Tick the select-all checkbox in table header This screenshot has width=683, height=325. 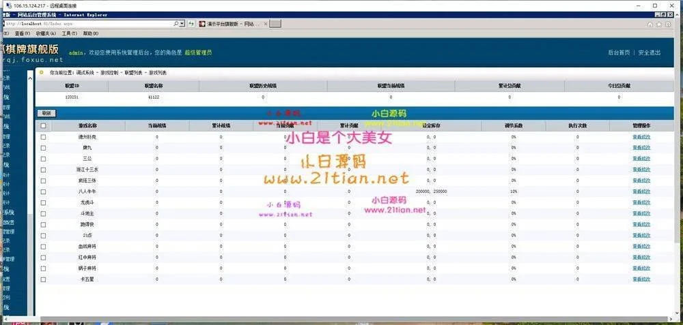(x=44, y=126)
